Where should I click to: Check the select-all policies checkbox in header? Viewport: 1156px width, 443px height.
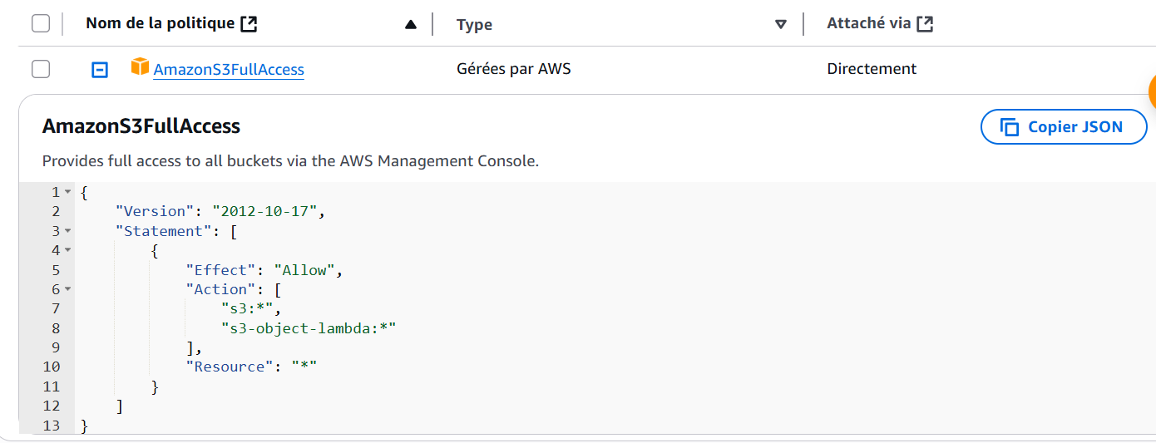(41, 23)
